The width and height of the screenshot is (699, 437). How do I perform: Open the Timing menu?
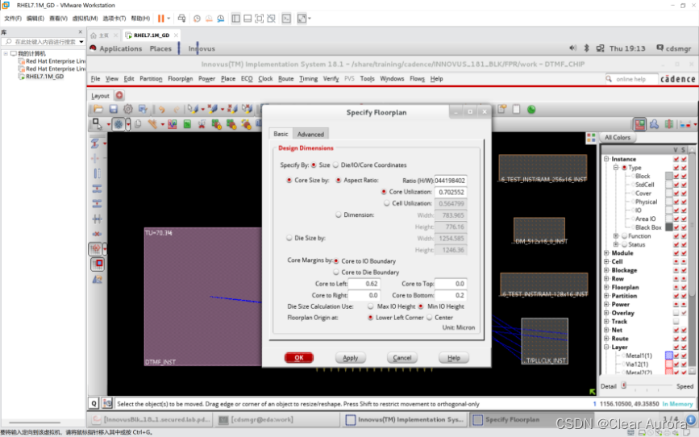pos(308,78)
